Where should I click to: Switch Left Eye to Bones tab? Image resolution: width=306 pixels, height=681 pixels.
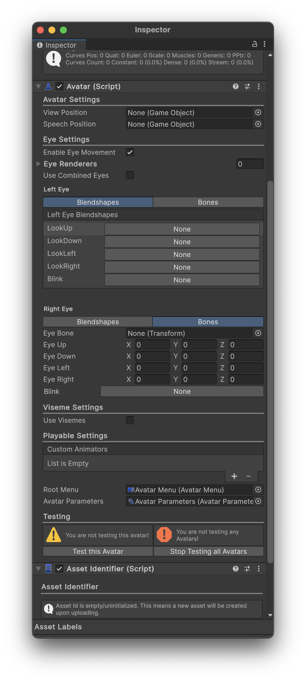click(208, 202)
